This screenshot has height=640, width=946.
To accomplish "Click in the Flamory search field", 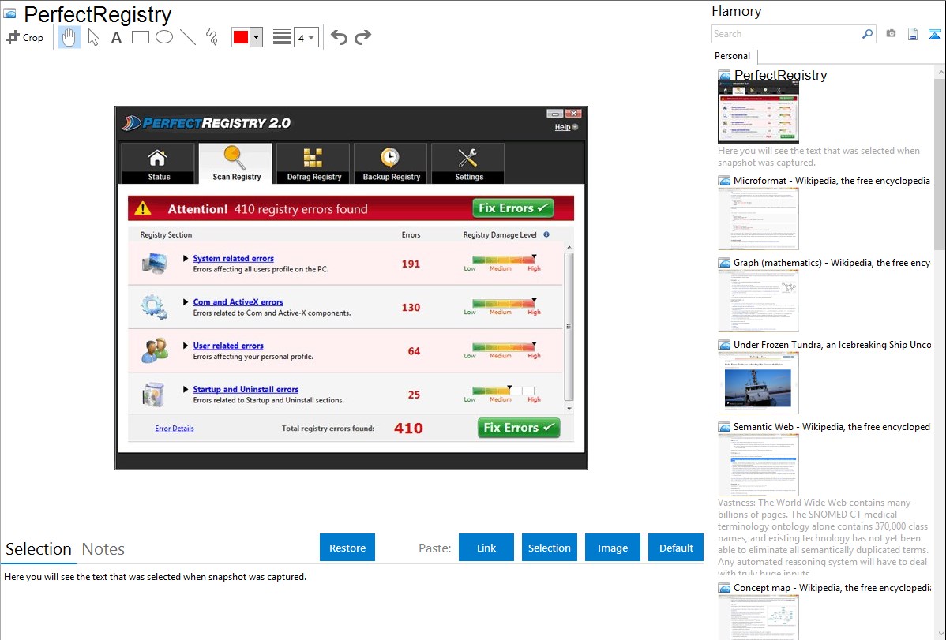I will click(786, 34).
